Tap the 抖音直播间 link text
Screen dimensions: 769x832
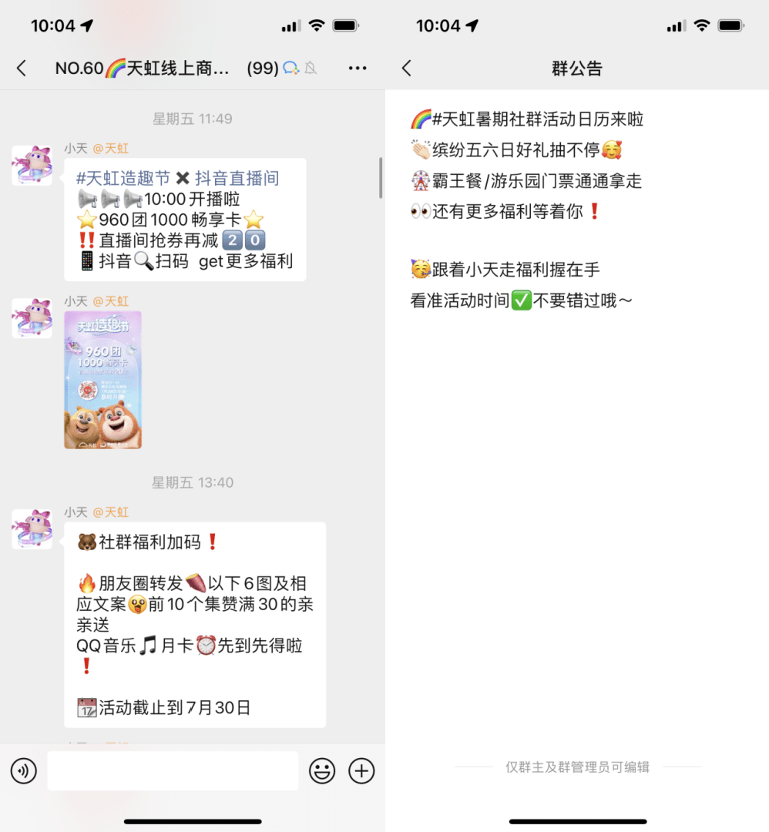coord(237,178)
